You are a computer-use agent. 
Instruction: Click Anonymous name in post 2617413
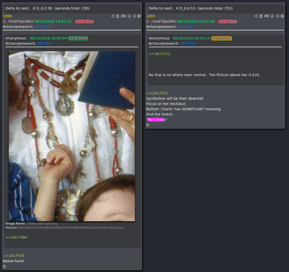pyautogui.click(x=159, y=38)
